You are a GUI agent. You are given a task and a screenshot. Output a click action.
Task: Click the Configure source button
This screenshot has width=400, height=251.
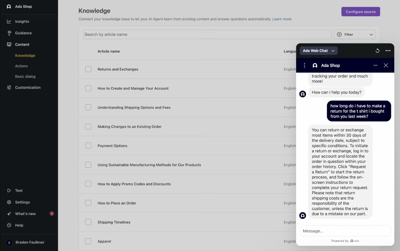click(x=361, y=12)
